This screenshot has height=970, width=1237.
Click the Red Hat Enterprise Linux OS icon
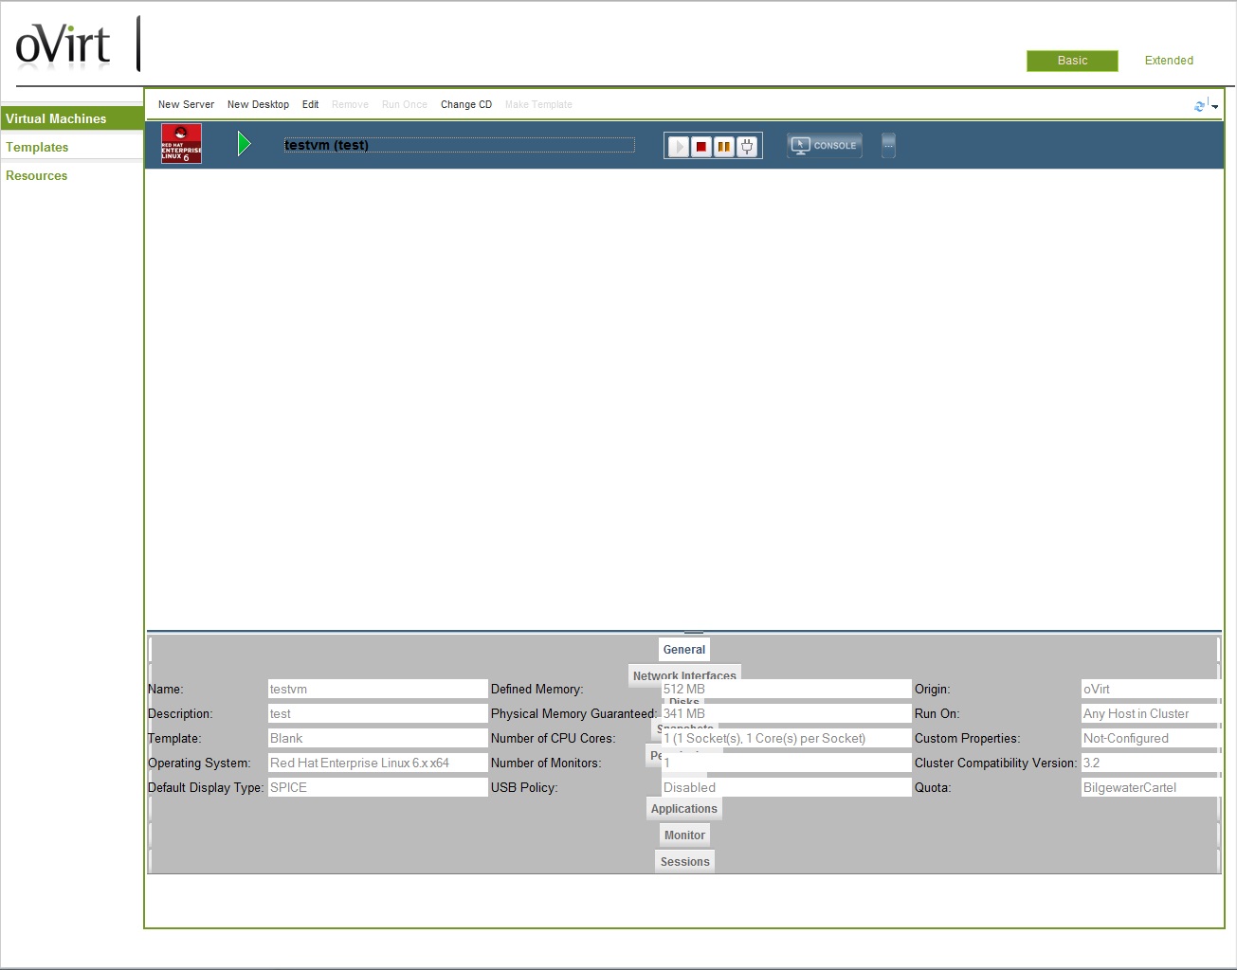click(181, 145)
